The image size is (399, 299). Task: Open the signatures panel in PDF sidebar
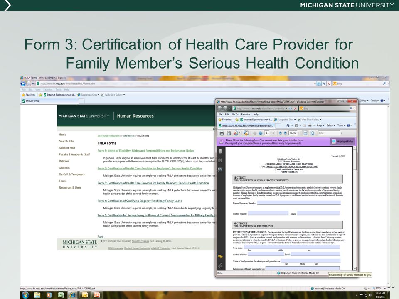220,169
